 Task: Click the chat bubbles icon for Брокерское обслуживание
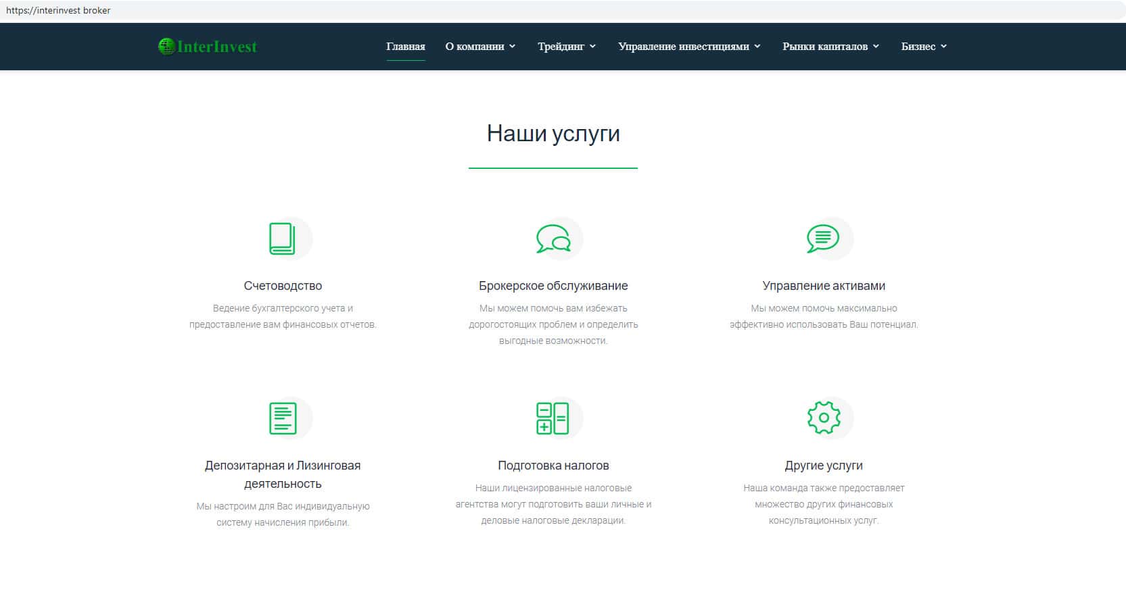click(553, 239)
